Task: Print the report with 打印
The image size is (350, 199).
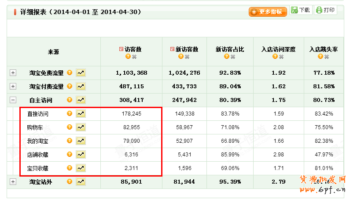Action: click(x=325, y=11)
